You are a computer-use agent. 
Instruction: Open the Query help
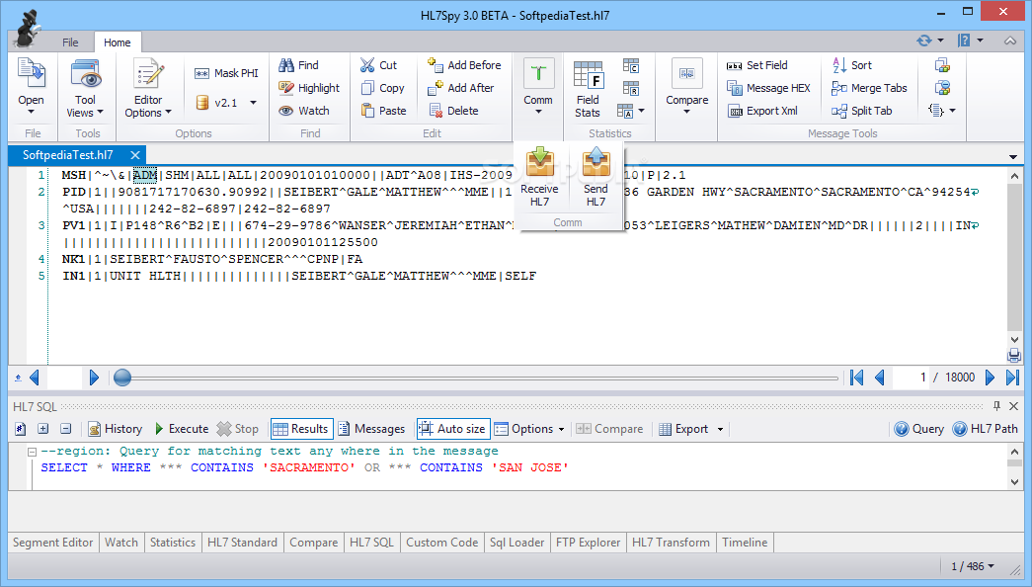coord(919,429)
